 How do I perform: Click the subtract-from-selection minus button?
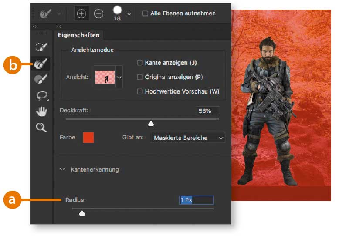coord(99,13)
